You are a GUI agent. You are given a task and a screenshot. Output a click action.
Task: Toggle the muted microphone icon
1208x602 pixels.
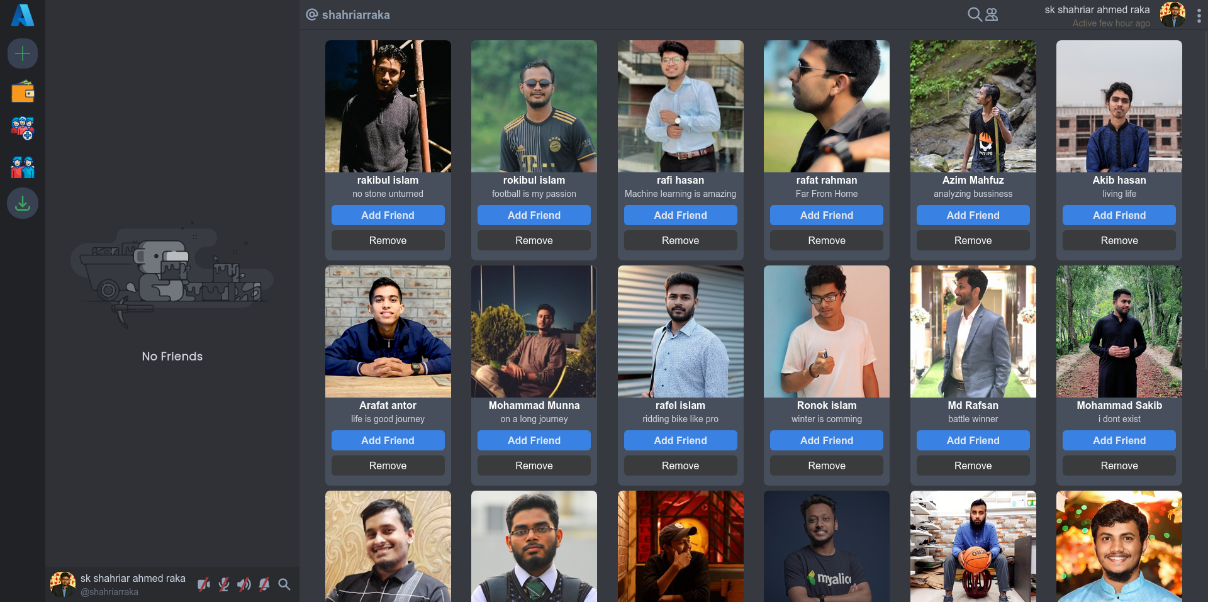(224, 584)
